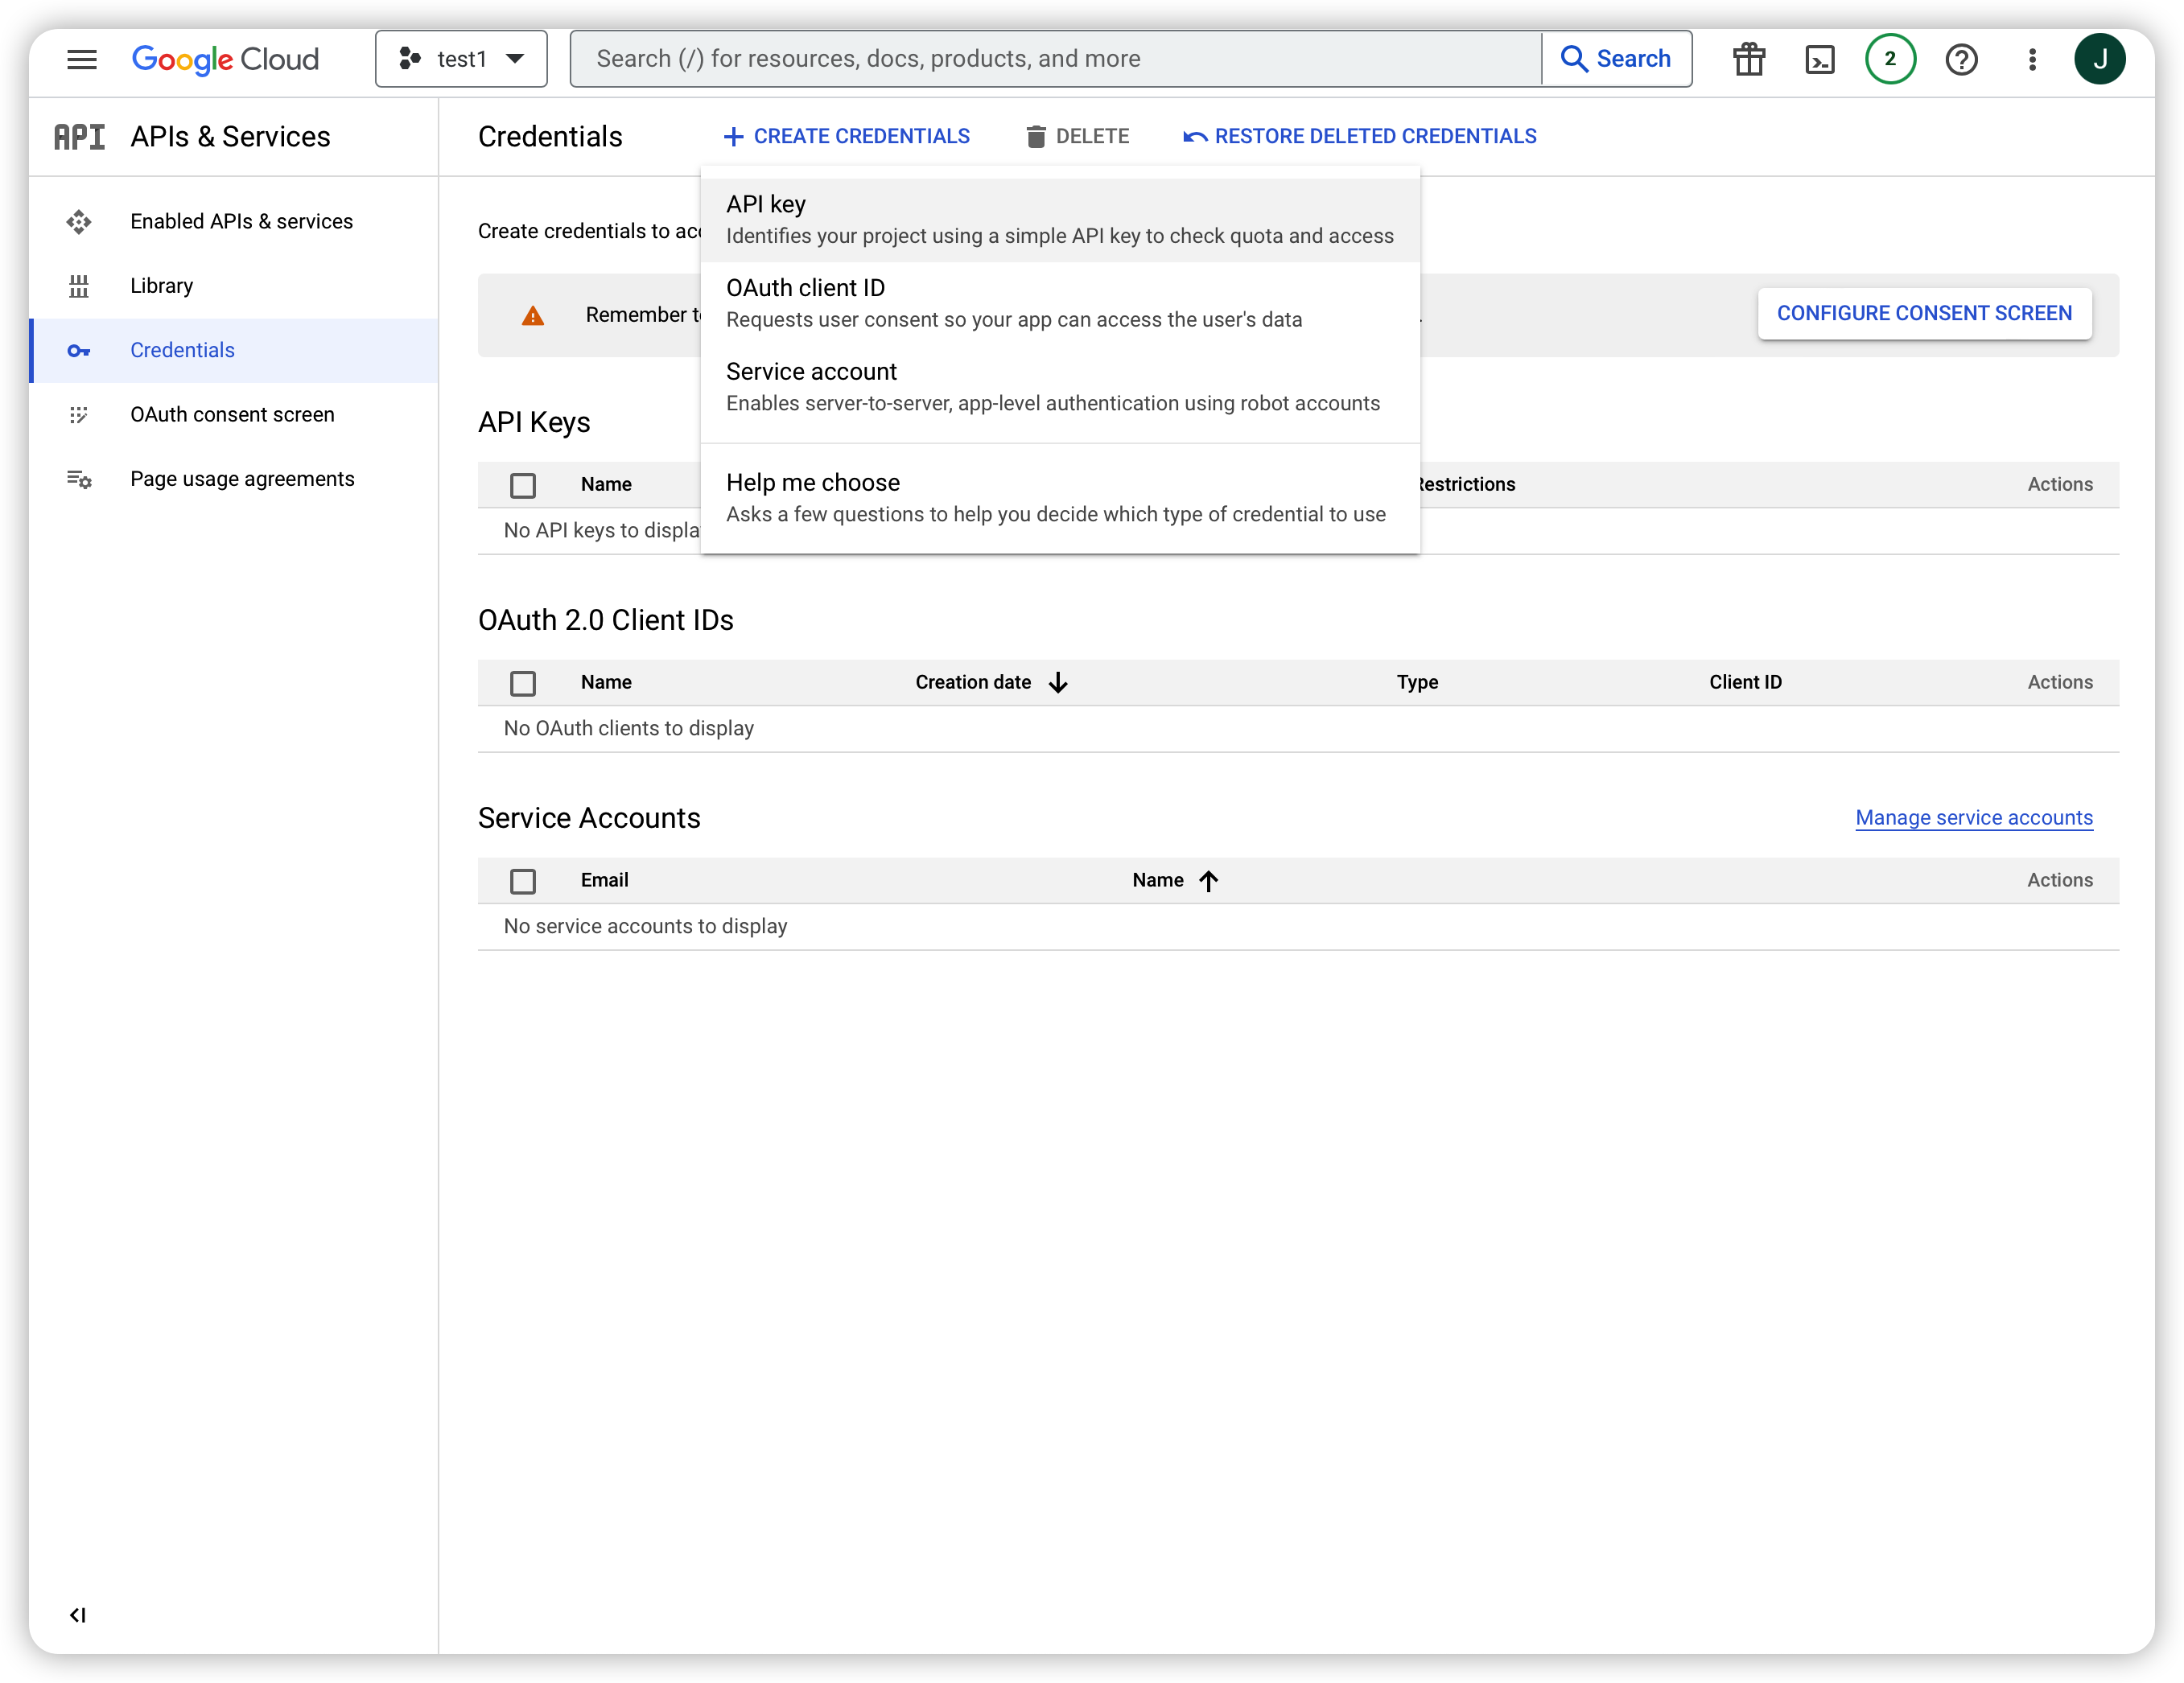The image size is (2184, 1683).
Task: Open notifications badge showing 2
Action: coord(1890,59)
